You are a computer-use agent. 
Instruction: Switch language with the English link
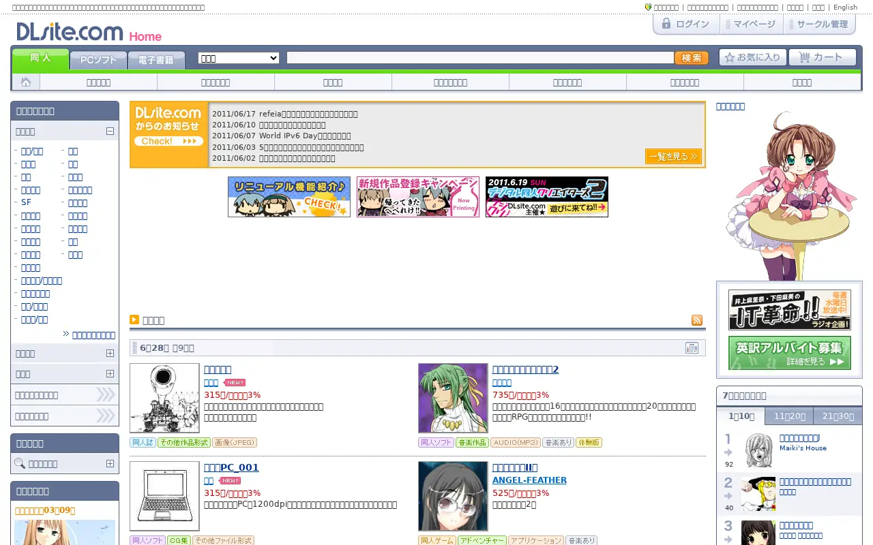pyautogui.click(x=845, y=7)
